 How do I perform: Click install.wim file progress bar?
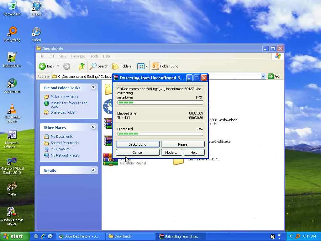point(160,103)
